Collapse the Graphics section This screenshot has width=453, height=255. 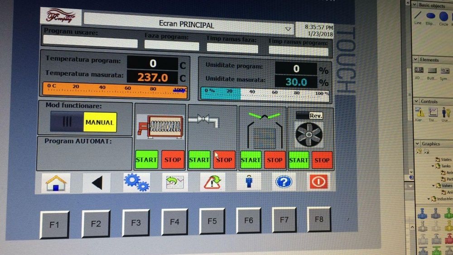pyautogui.click(x=417, y=143)
